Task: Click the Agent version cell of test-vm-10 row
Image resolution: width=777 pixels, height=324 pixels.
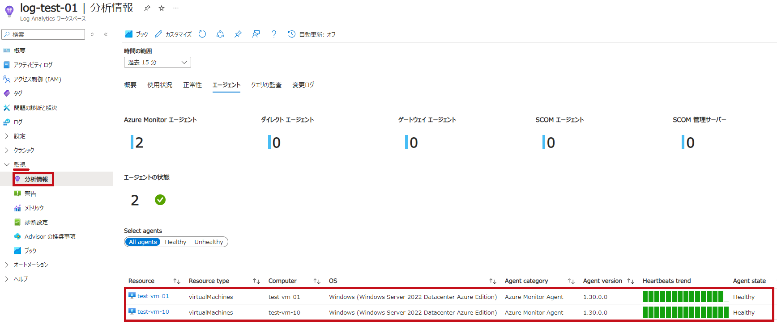Action: [595, 312]
